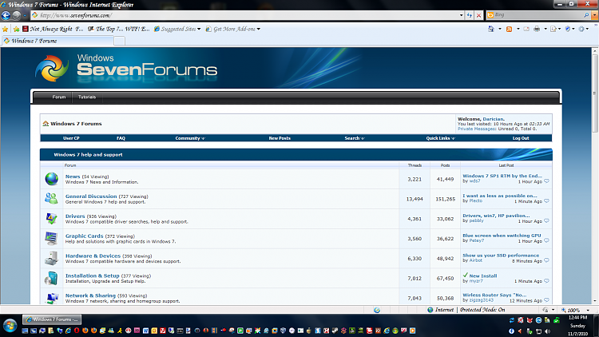Click the Opera icon in taskbar quick launch
The image size is (599, 337).
pyautogui.click(x=77, y=331)
